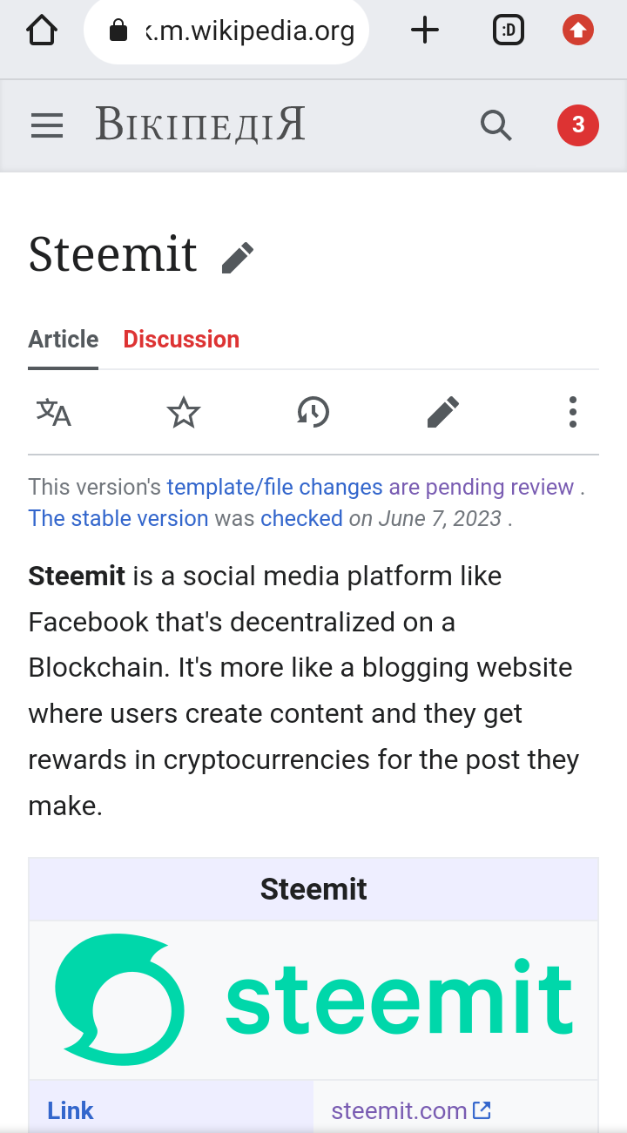This screenshot has width=627, height=1133.
Task: Open a new browser tab
Action: [x=424, y=31]
